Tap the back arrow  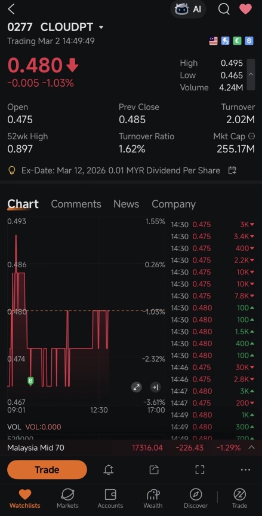pos(11,9)
